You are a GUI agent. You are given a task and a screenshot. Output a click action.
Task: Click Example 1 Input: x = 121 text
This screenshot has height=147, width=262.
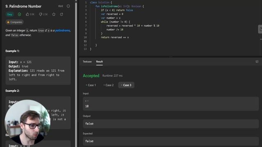tap(20, 62)
